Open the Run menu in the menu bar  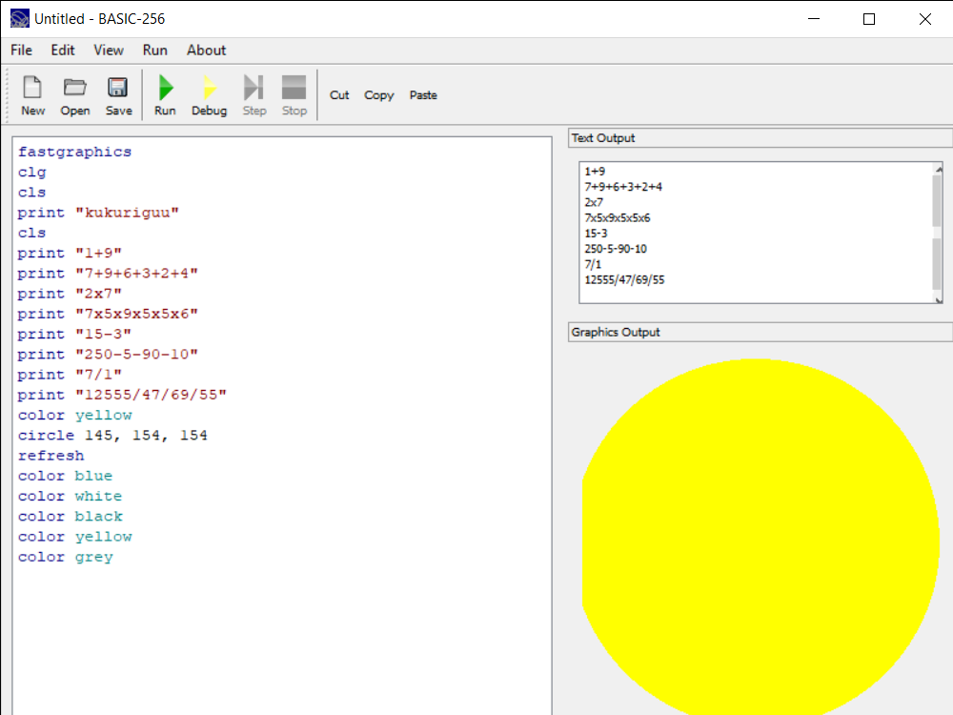[154, 50]
